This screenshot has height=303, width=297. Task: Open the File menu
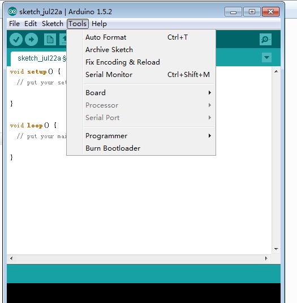coord(14,24)
